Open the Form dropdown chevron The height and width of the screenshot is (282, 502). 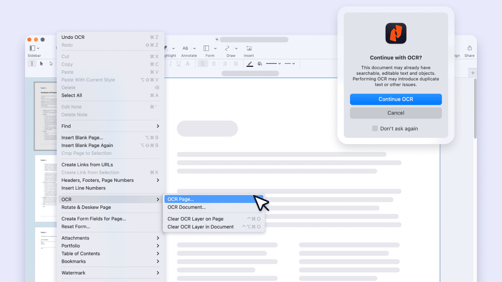pos(215,49)
